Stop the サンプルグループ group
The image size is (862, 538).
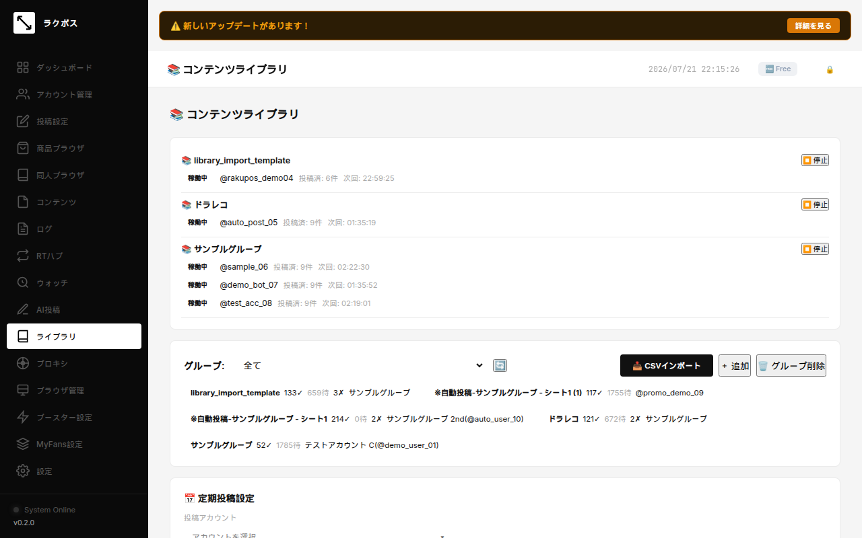click(815, 249)
